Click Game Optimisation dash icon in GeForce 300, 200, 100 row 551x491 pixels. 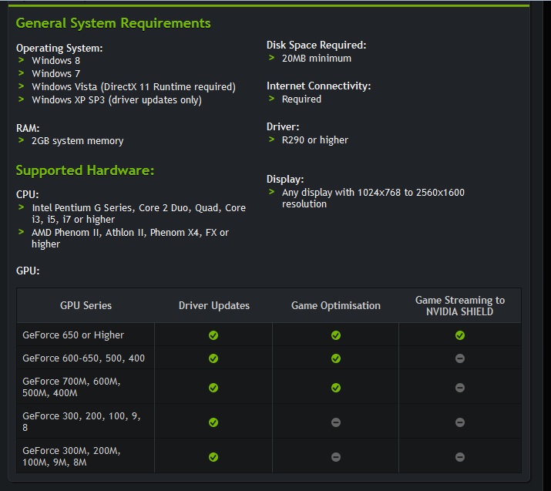[x=336, y=422]
